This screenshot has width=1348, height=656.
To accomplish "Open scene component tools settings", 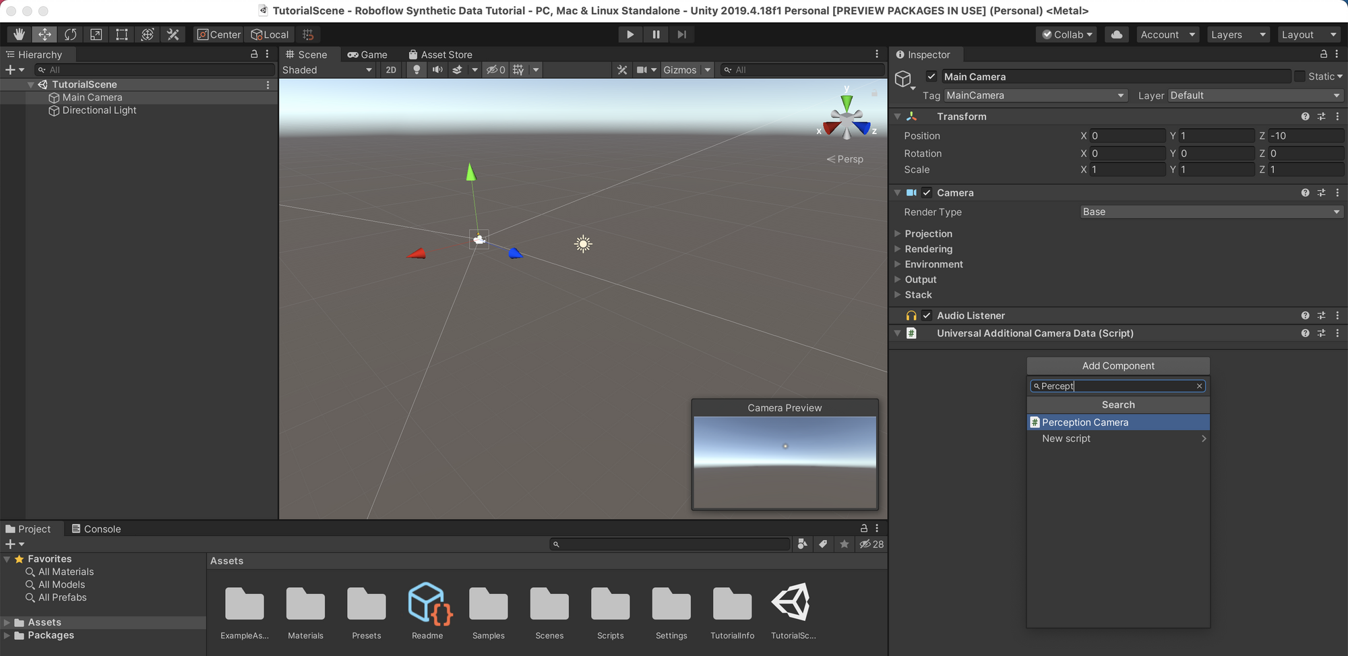I will coord(622,69).
